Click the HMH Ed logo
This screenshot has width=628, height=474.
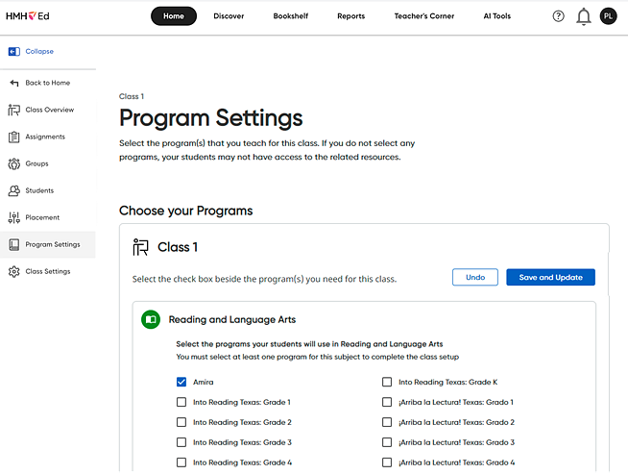click(28, 16)
